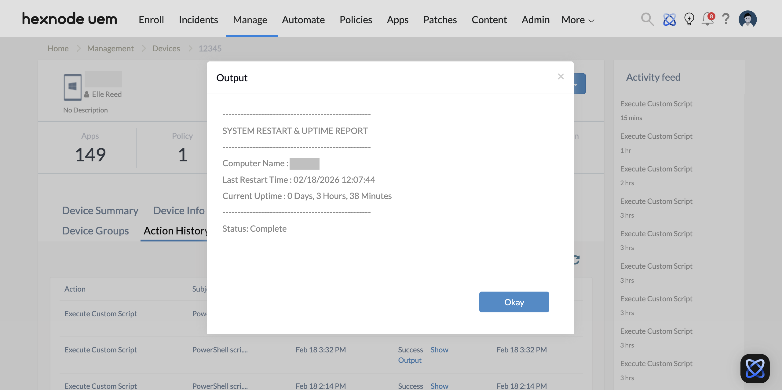Close the Output dialog with X
The width and height of the screenshot is (782, 390).
coord(561,76)
